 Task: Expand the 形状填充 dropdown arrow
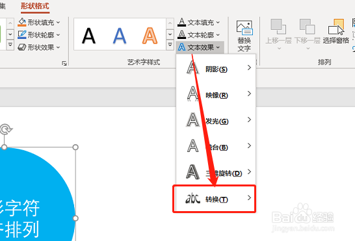tap(58, 22)
